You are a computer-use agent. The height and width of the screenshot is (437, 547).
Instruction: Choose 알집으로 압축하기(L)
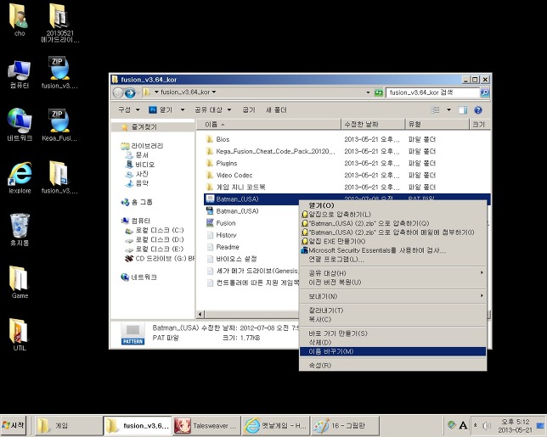(392, 215)
